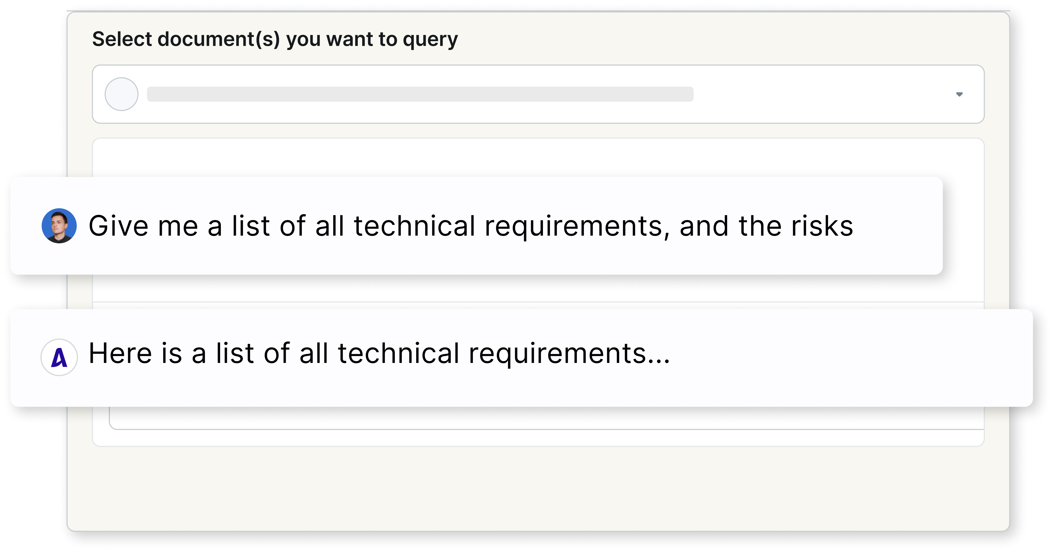
Task: Click the "Select document(s) you want to query" heading
Action: [275, 39]
